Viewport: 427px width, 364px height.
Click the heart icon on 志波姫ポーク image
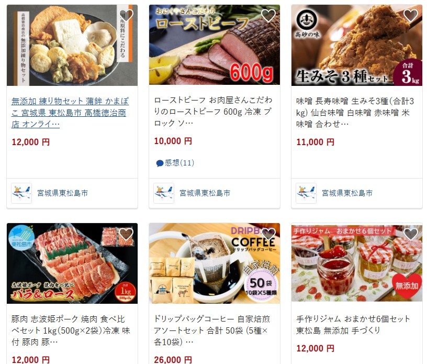(126, 235)
